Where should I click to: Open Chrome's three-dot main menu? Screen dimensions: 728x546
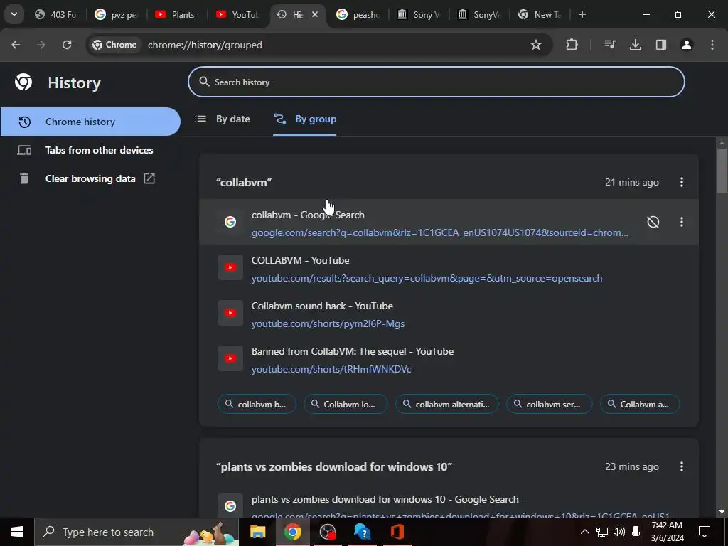(712, 45)
